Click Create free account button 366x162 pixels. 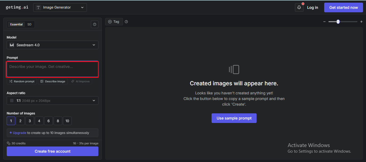click(53, 151)
